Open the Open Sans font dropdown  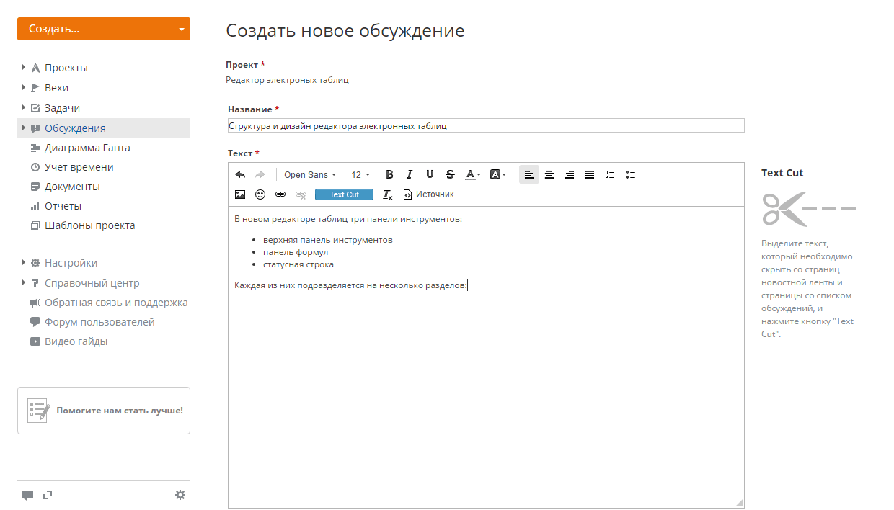[310, 174]
